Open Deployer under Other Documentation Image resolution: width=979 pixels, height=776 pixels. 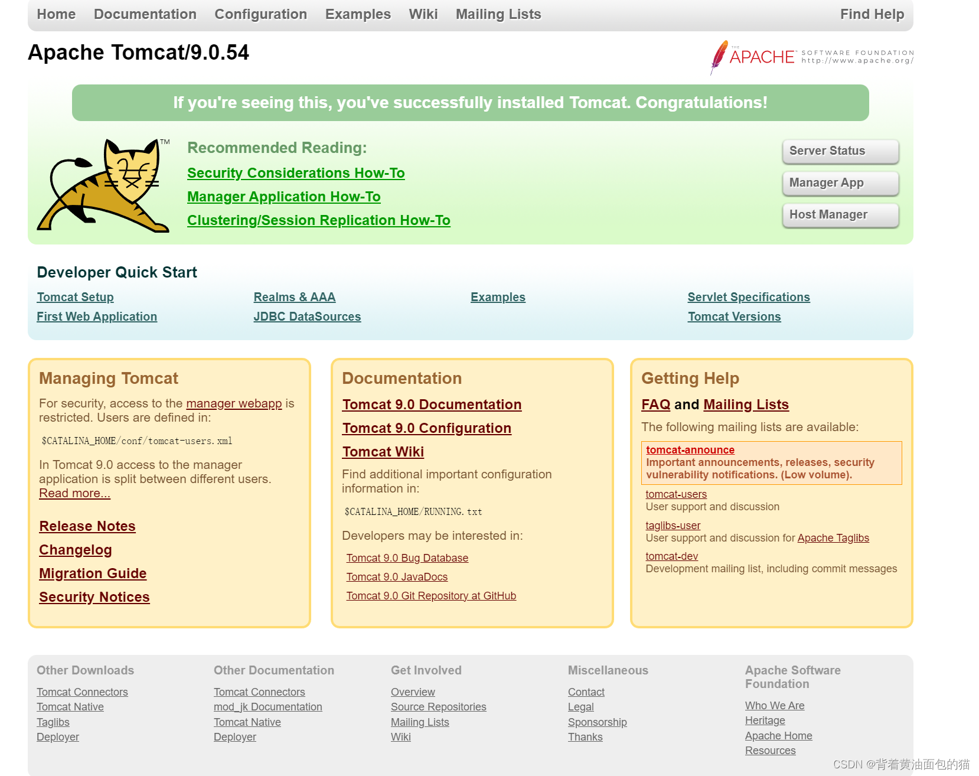pyautogui.click(x=235, y=737)
